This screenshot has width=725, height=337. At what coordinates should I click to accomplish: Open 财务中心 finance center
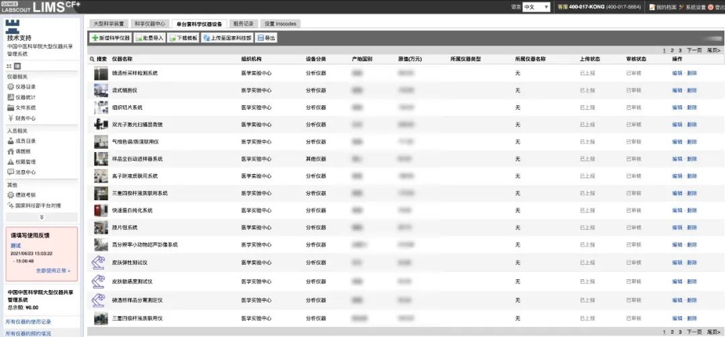26,118
